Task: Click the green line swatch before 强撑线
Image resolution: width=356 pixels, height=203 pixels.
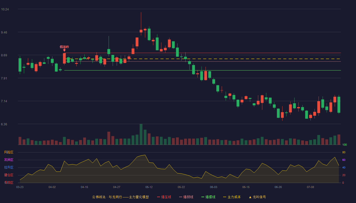Action: tap(203, 197)
